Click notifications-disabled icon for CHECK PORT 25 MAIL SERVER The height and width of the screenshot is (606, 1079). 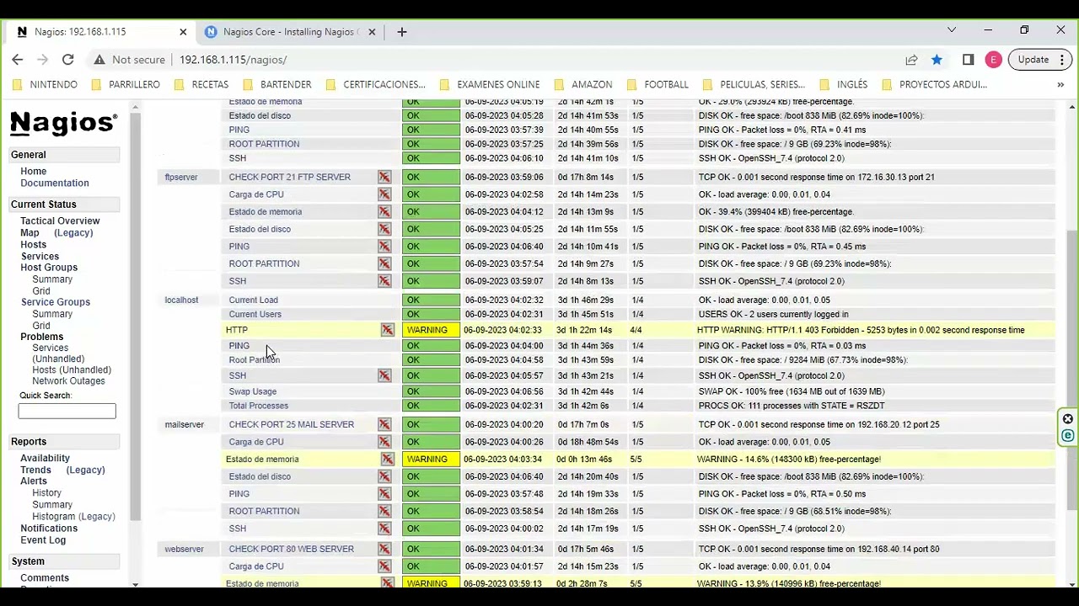click(x=384, y=424)
